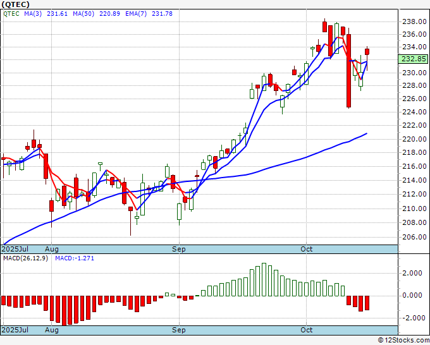The height and width of the screenshot is (345, 430).
Task: Click the 218.00 price axis label
Action: (414, 153)
